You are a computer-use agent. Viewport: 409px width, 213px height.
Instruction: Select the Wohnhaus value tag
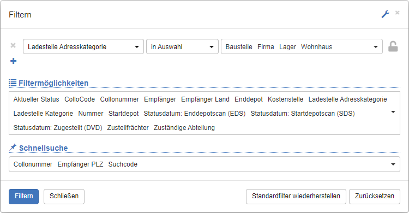coord(316,47)
